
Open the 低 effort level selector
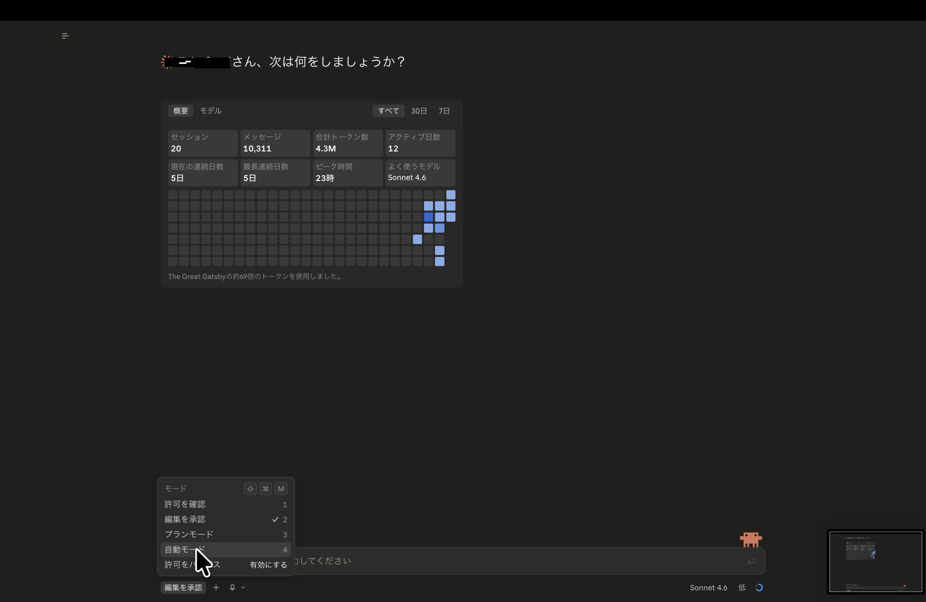[742, 587]
